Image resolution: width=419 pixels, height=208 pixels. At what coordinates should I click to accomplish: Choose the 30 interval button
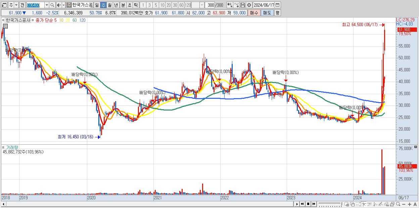(x=175, y=5)
